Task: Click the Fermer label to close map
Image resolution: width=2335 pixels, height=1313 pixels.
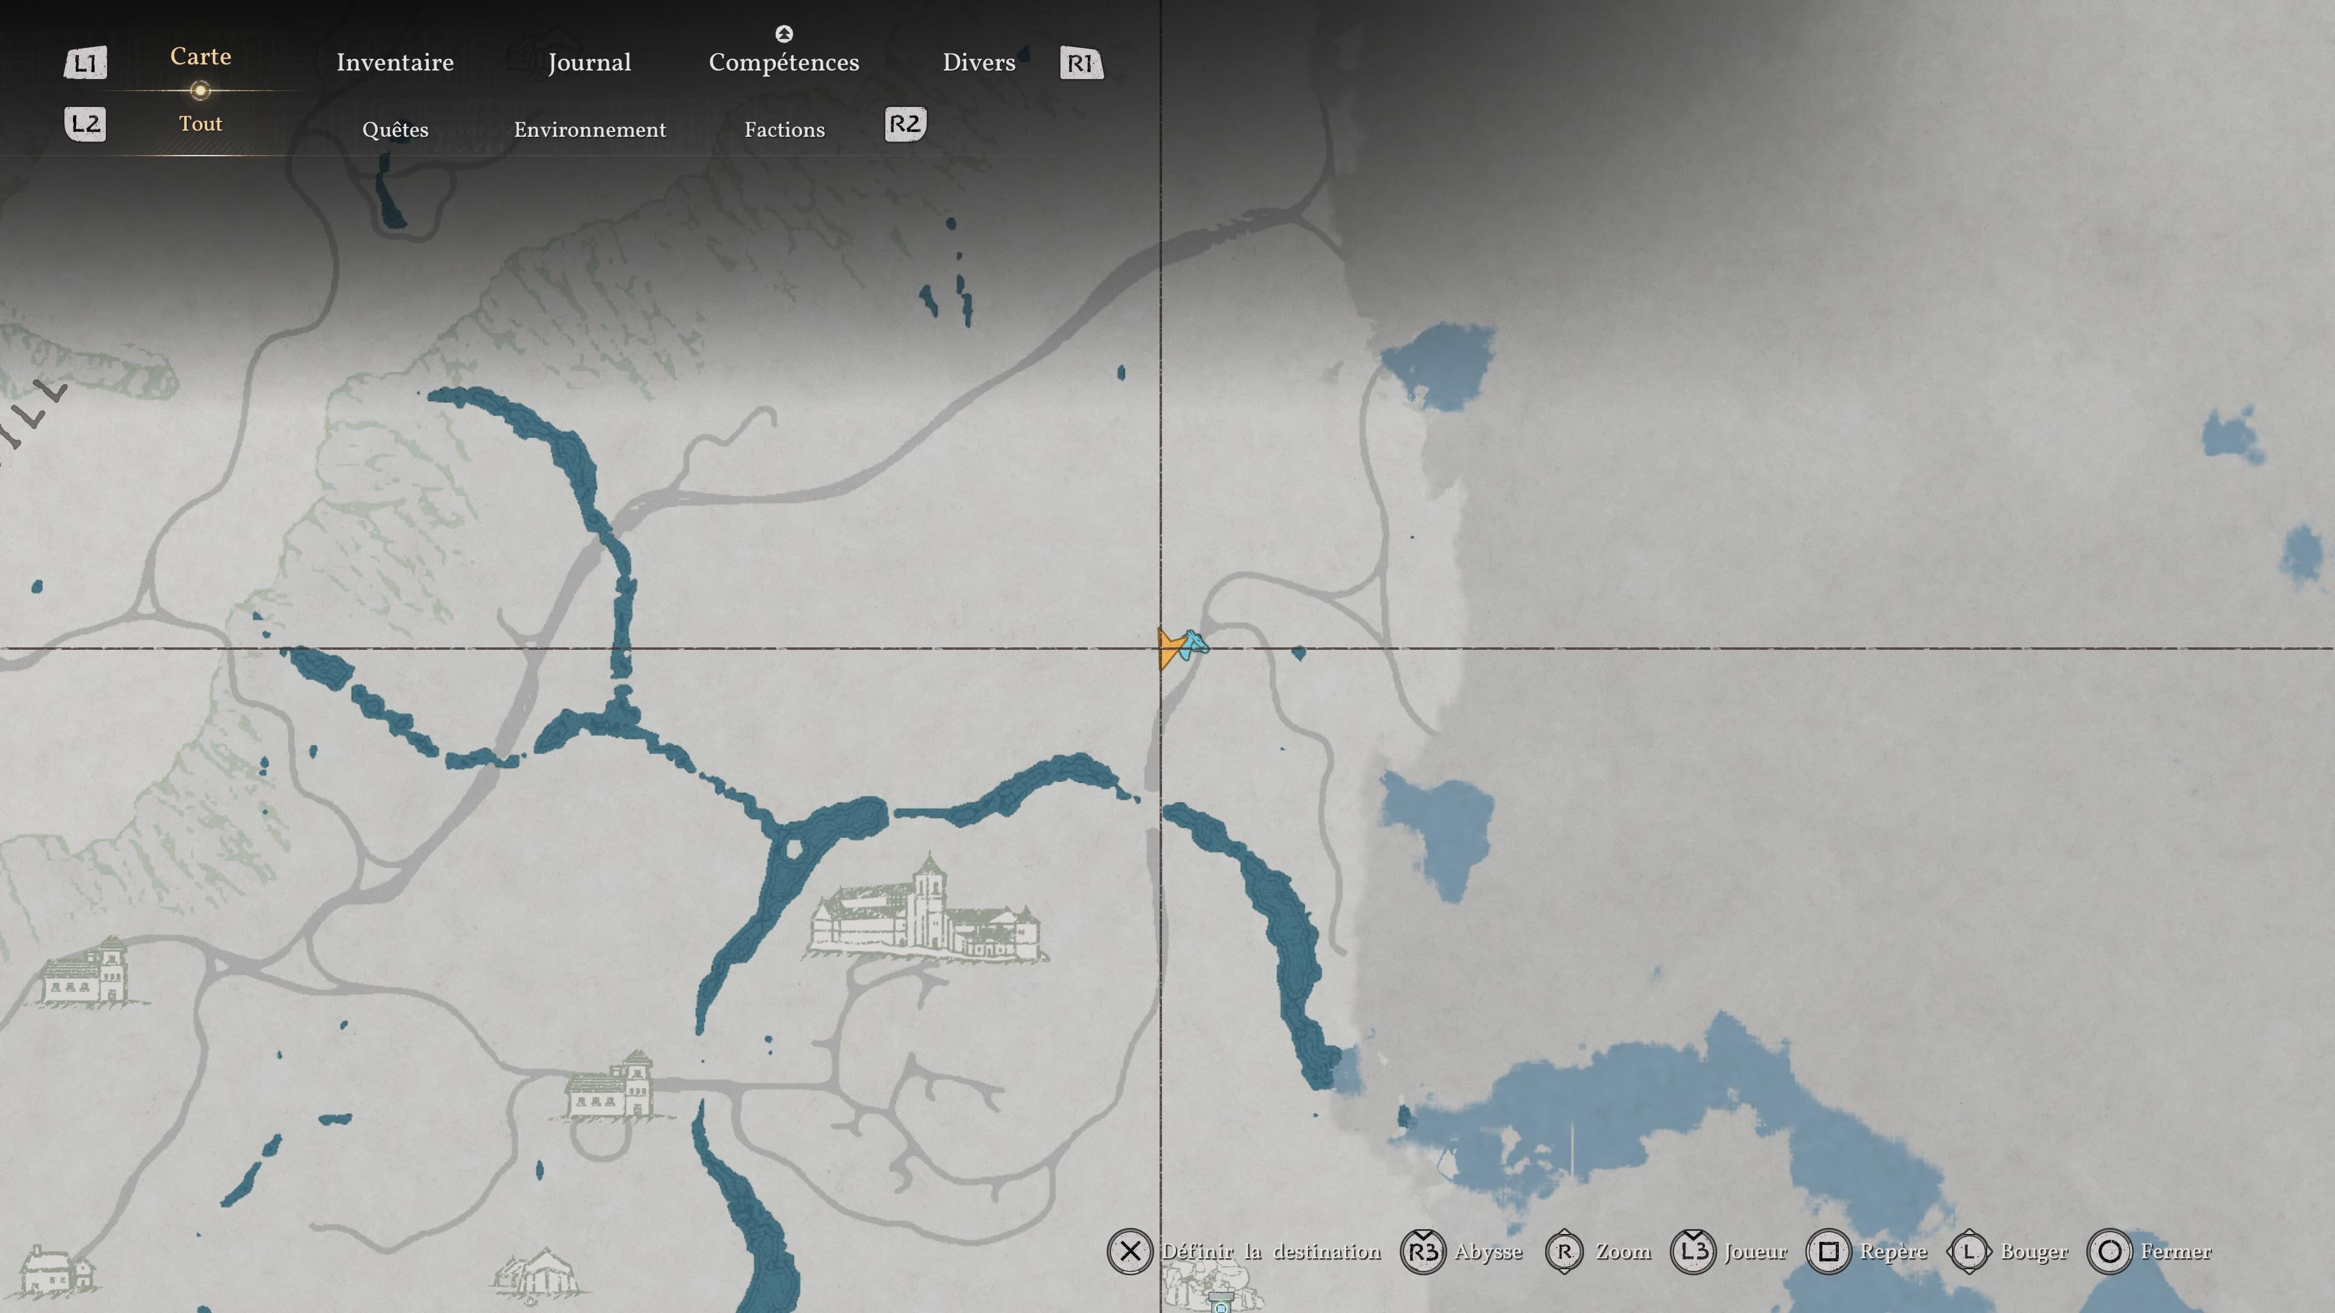Action: pos(2176,1252)
